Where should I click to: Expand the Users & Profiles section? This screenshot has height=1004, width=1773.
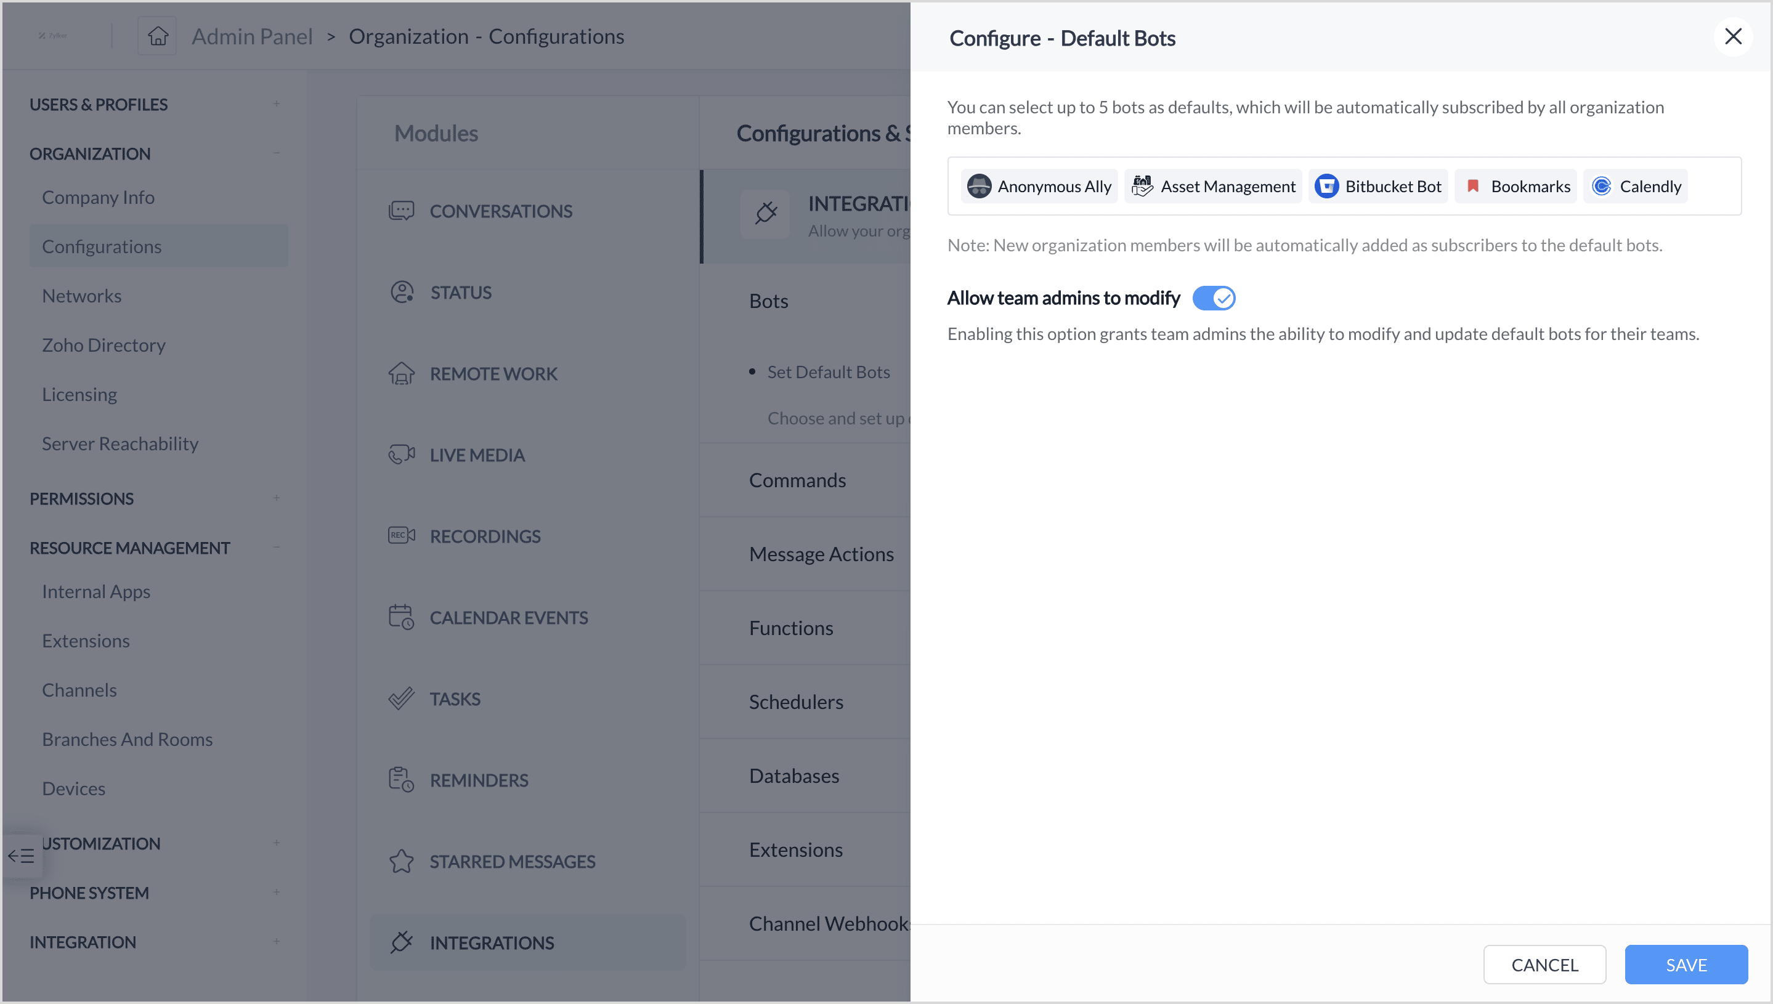pos(276,104)
